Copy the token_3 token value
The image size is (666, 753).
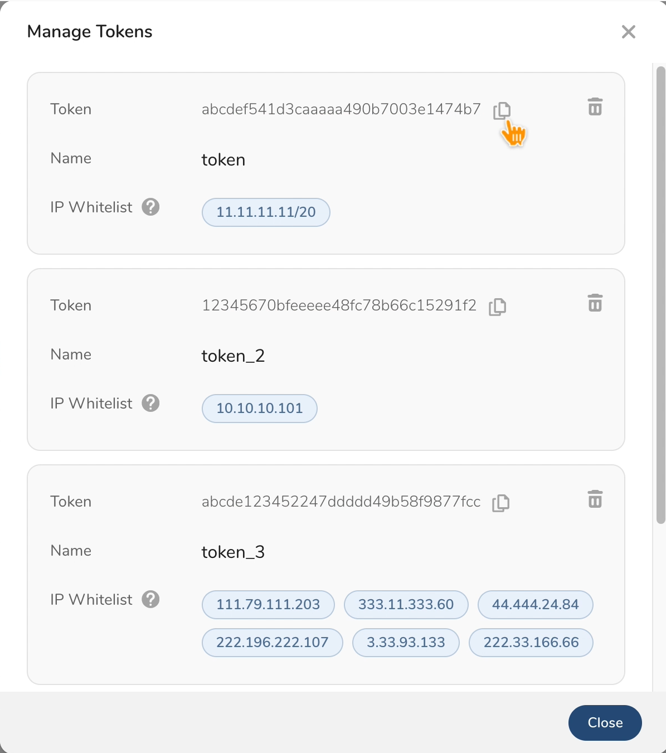(x=500, y=503)
